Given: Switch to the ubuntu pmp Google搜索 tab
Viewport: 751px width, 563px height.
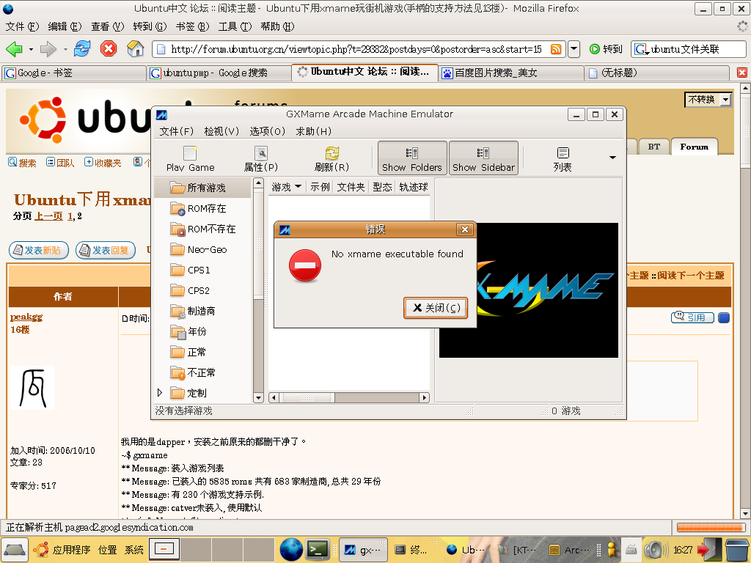Looking at the screenshot, I should [219, 73].
